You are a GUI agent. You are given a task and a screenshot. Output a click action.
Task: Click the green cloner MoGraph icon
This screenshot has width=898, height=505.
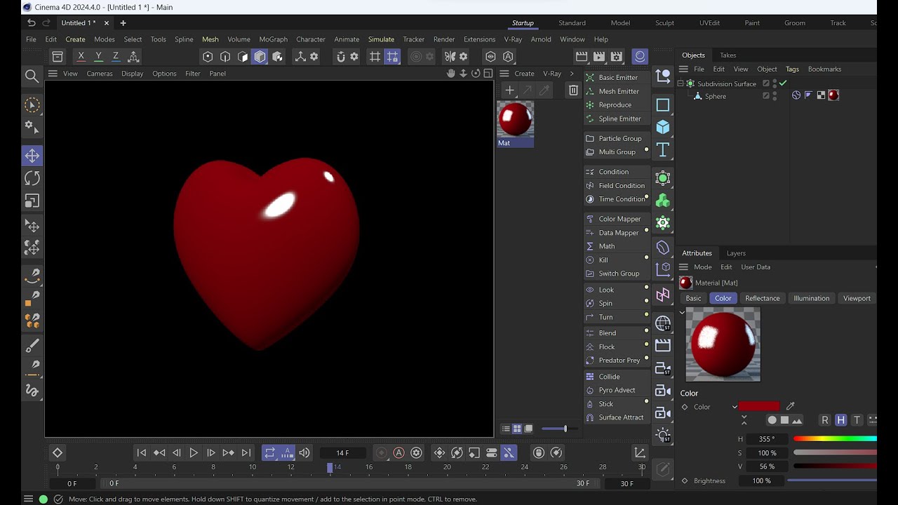pos(663,201)
